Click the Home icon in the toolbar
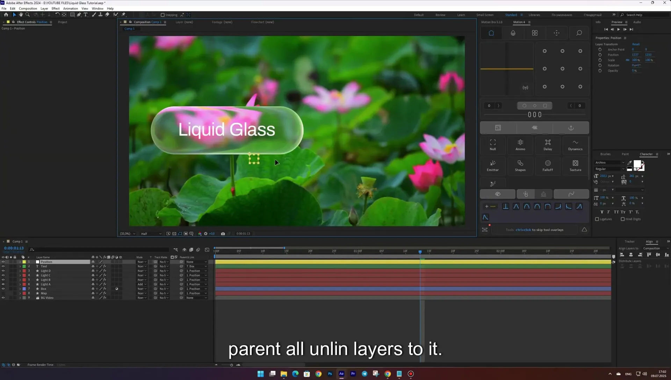671x380 pixels. (x=6, y=15)
